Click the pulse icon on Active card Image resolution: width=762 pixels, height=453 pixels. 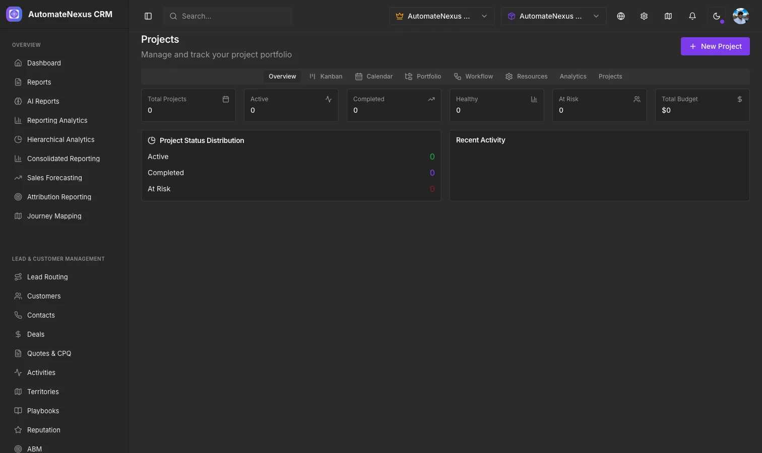coord(329,99)
